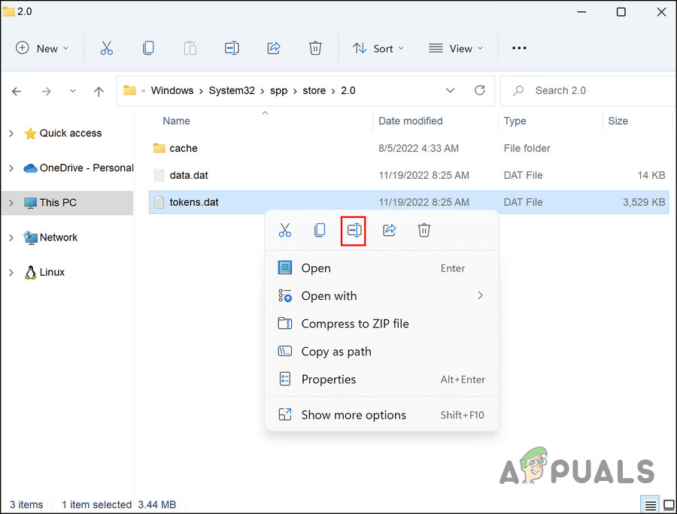The height and width of the screenshot is (514, 677).
Task: Click the Paste icon in the top toolbar
Action: [x=190, y=48]
